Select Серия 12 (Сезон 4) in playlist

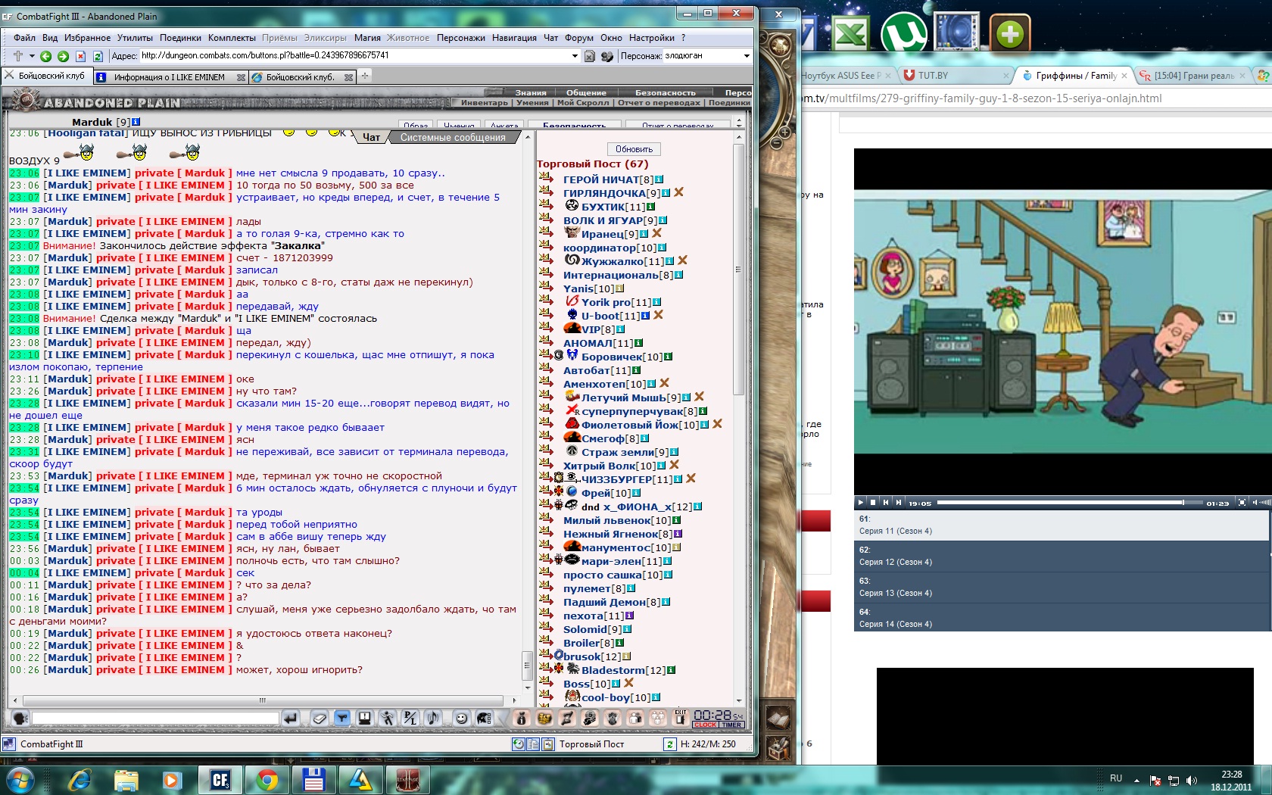1061,556
